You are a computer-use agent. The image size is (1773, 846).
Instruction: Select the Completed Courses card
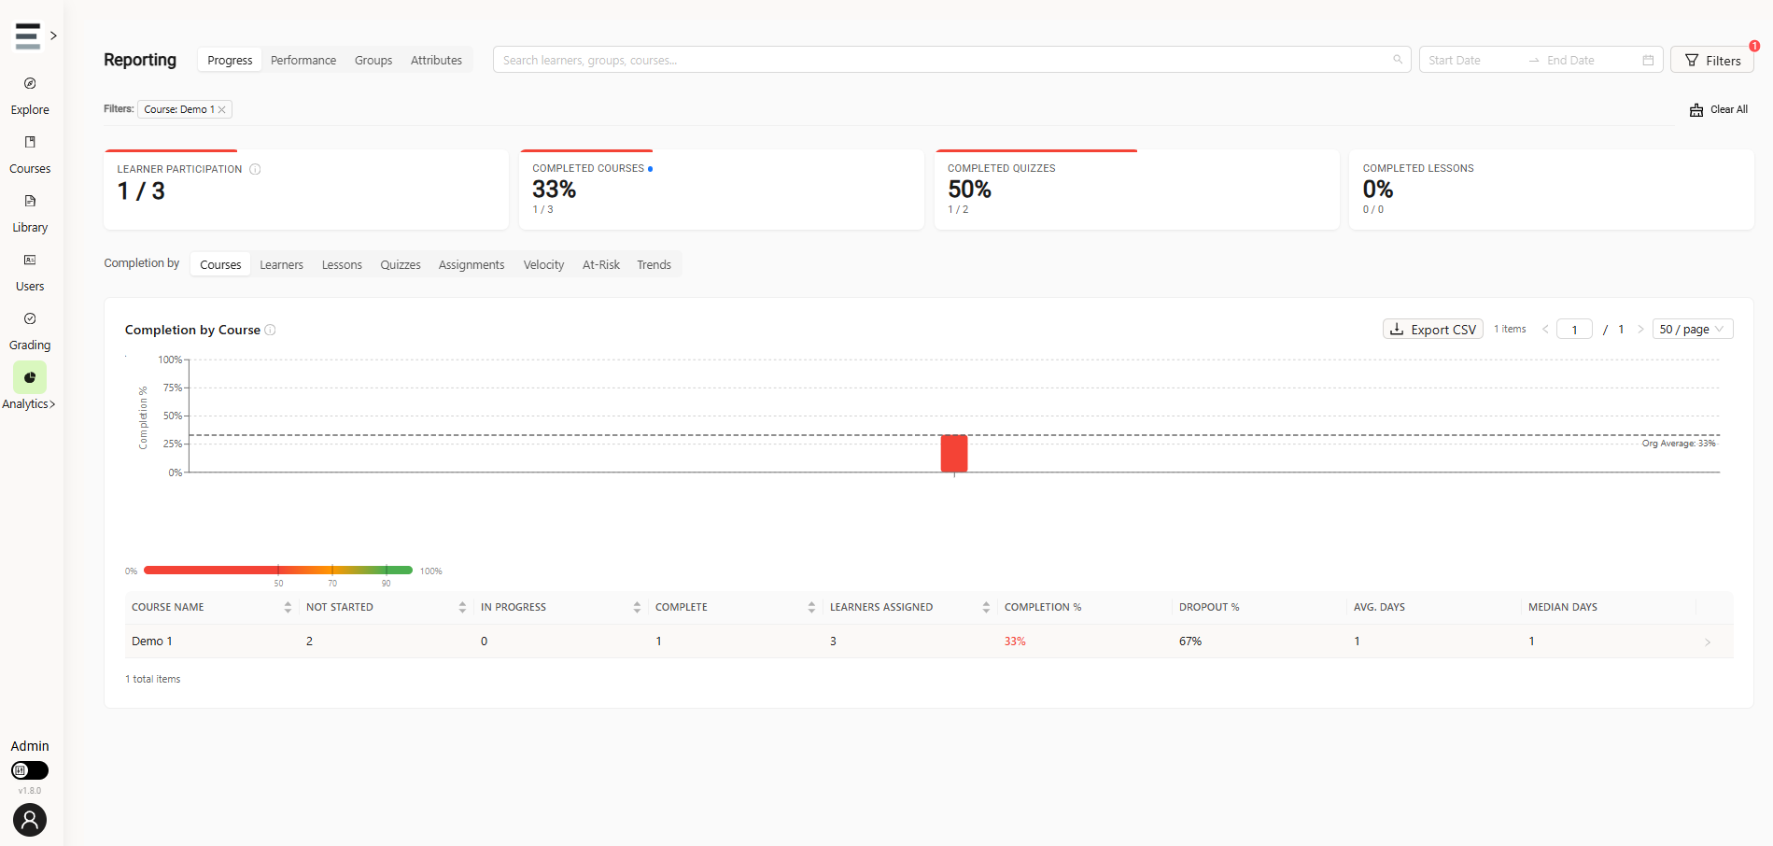[x=722, y=190]
